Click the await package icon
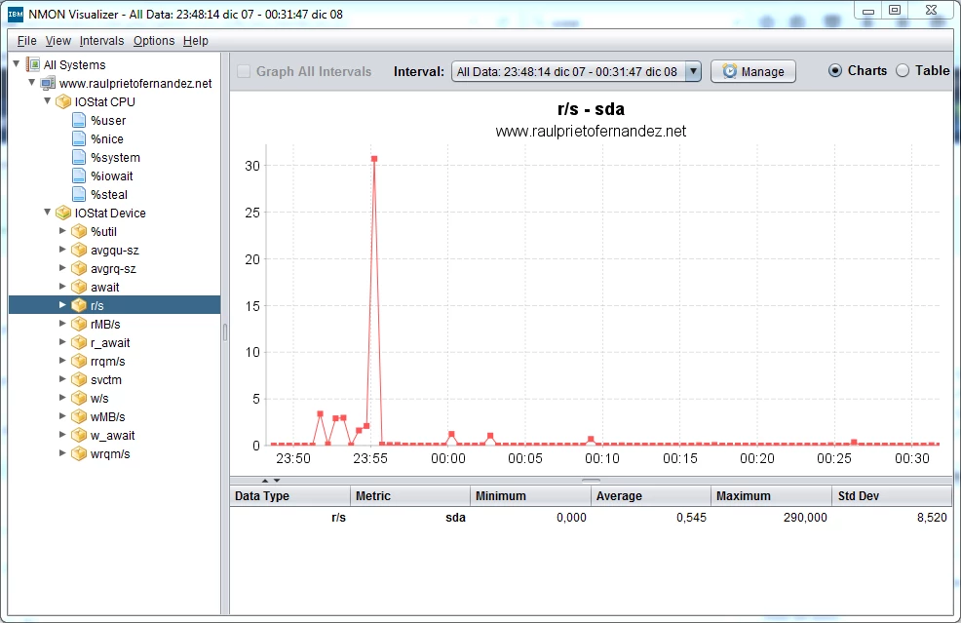 (79, 288)
